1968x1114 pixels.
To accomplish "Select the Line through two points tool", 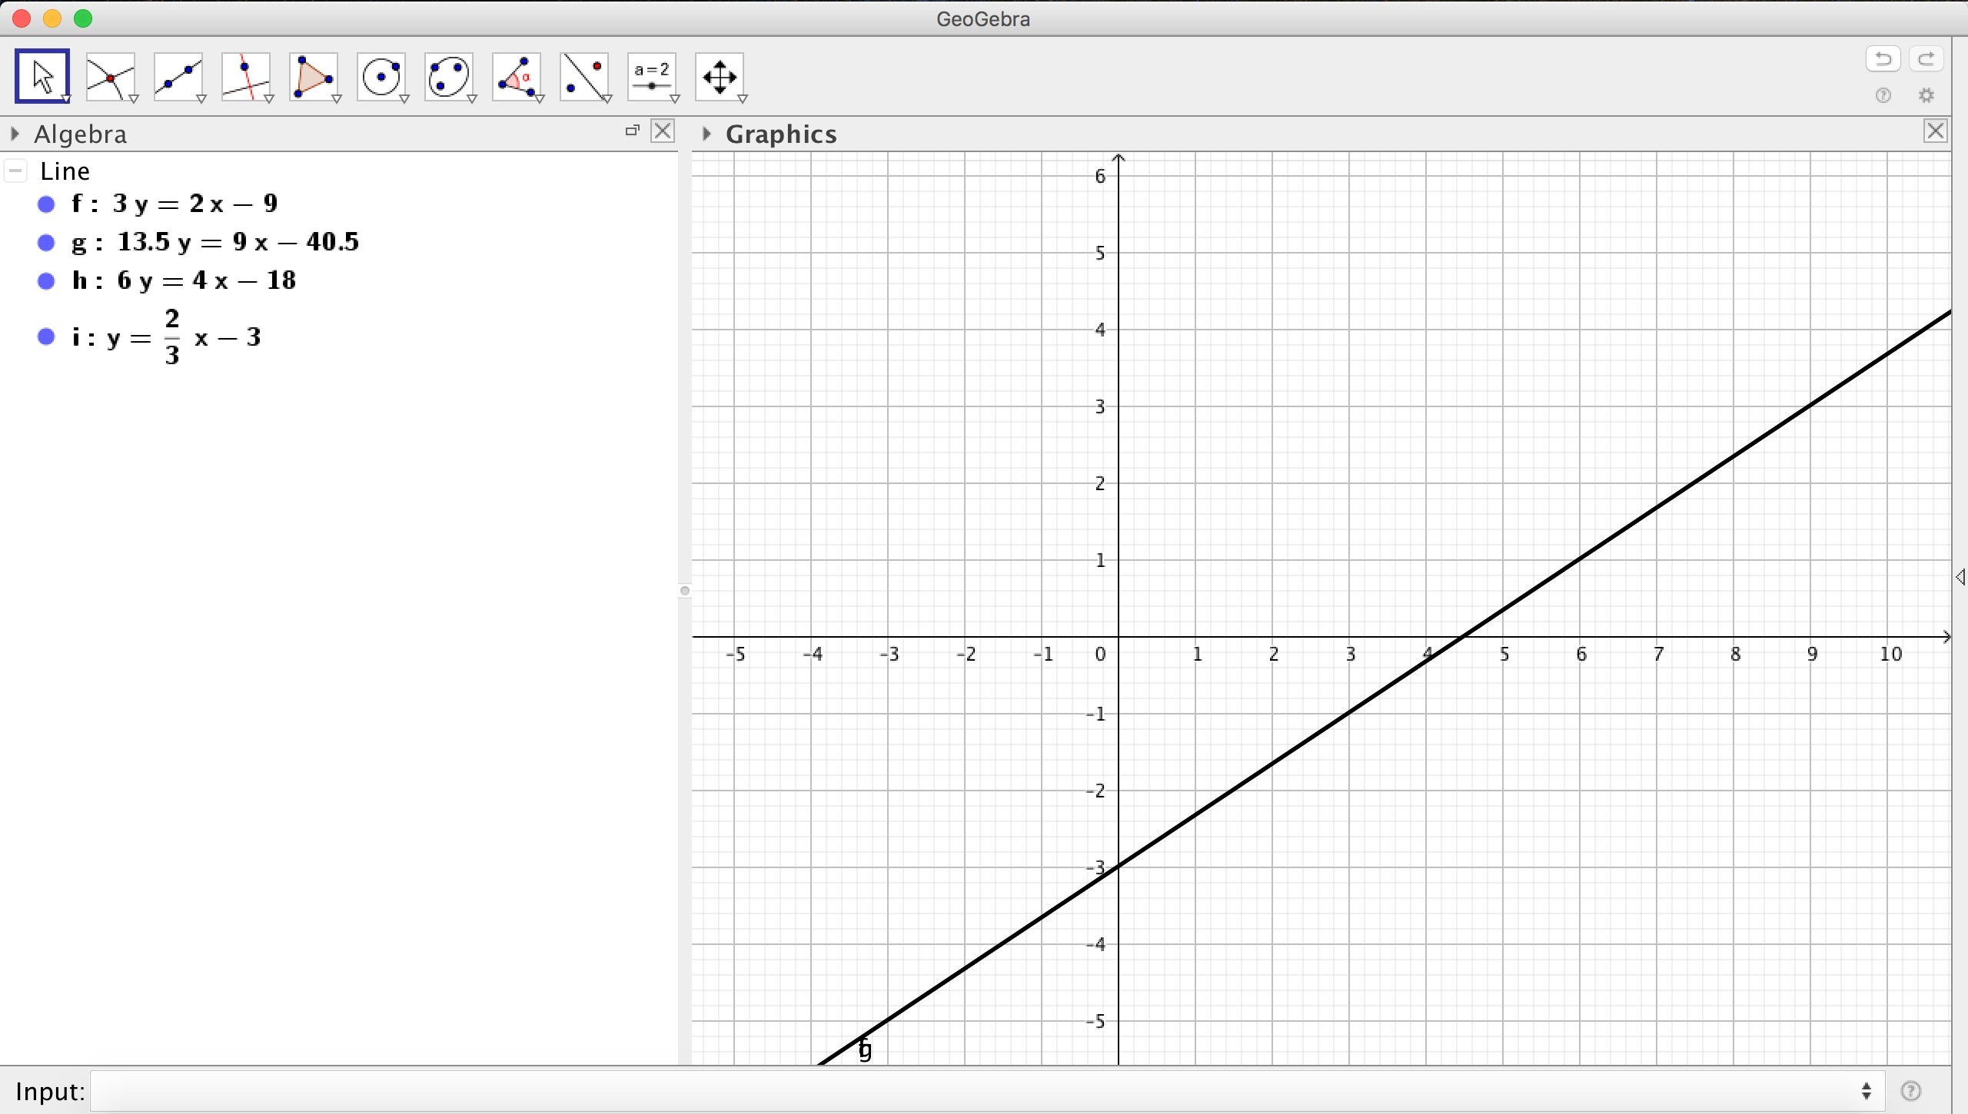I will click(178, 76).
